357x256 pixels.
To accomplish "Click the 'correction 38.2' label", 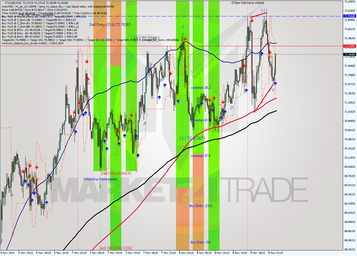I will coord(201,88).
